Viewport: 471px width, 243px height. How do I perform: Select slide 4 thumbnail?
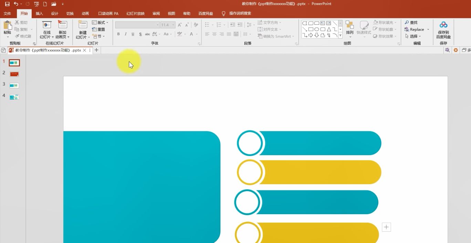tap(14, 97)
